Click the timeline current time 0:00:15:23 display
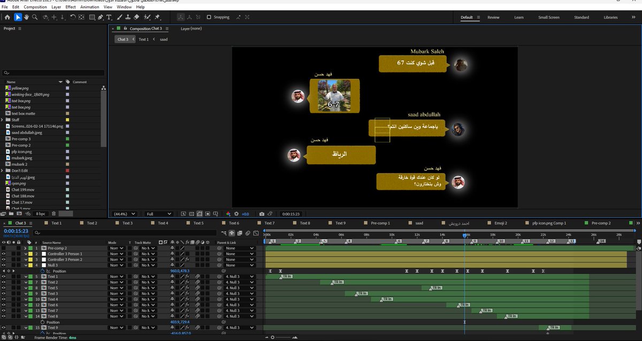 tap(16, 231)
